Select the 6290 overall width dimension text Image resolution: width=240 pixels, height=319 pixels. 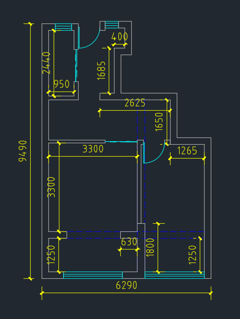pos(126,285)
